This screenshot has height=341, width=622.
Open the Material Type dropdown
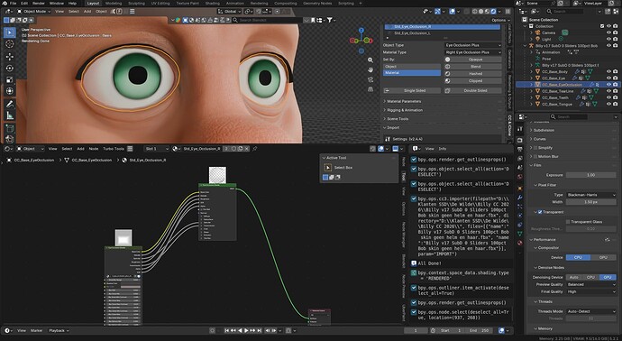tap(472, 52)
